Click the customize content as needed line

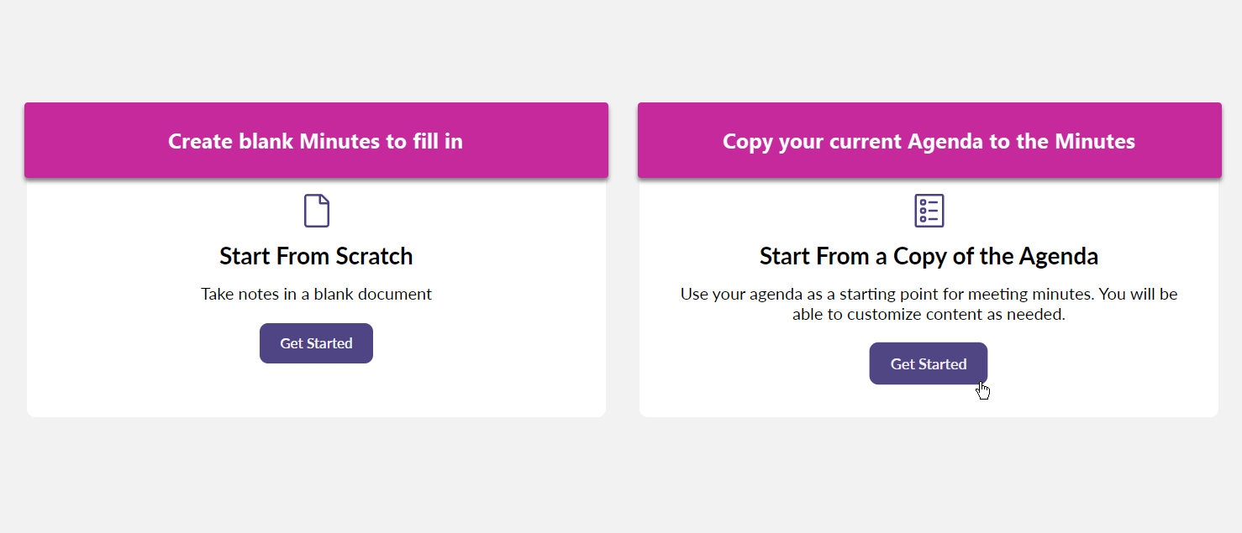(929, 316)
